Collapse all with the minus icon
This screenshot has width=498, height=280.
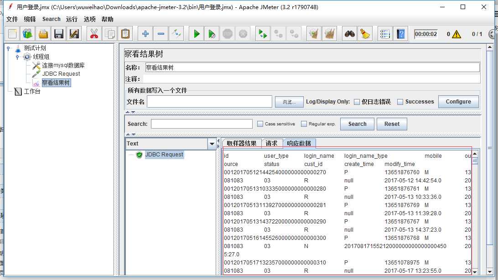pos(161,34)
